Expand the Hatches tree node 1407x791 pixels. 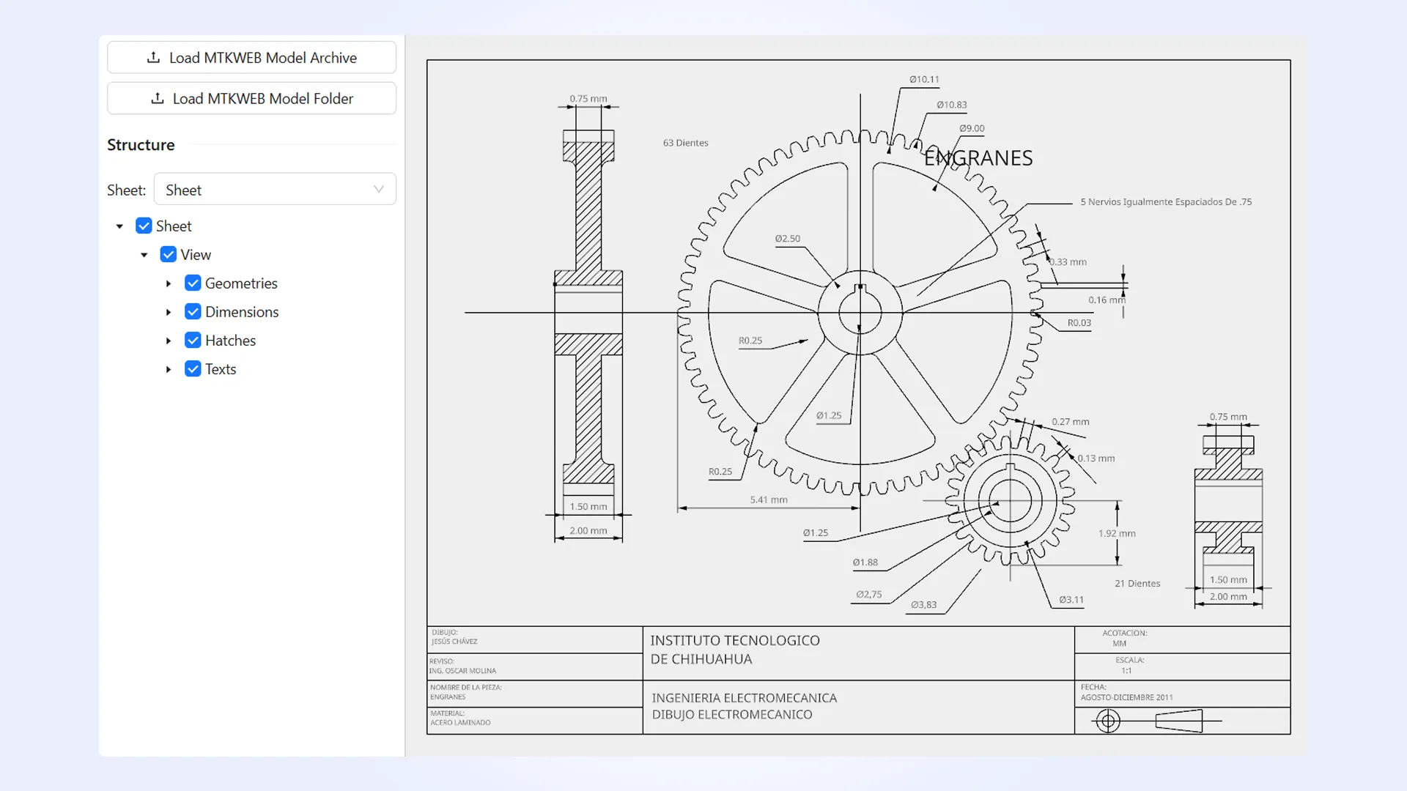[x=168, y=341]
